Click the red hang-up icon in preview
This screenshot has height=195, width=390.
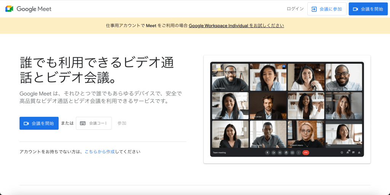[306, 153]
